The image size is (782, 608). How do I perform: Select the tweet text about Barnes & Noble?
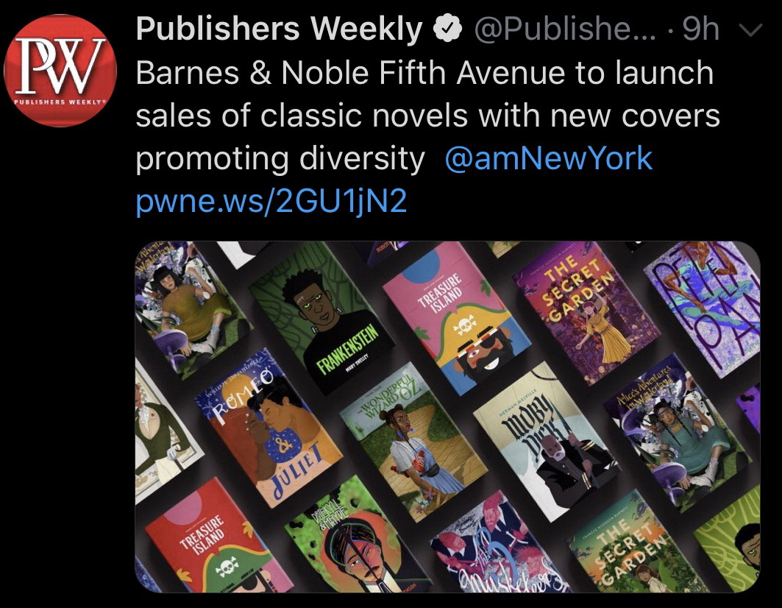(x=428, y=116)
